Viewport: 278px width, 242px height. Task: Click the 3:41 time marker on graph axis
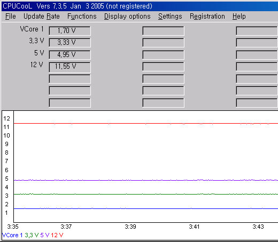194,227
